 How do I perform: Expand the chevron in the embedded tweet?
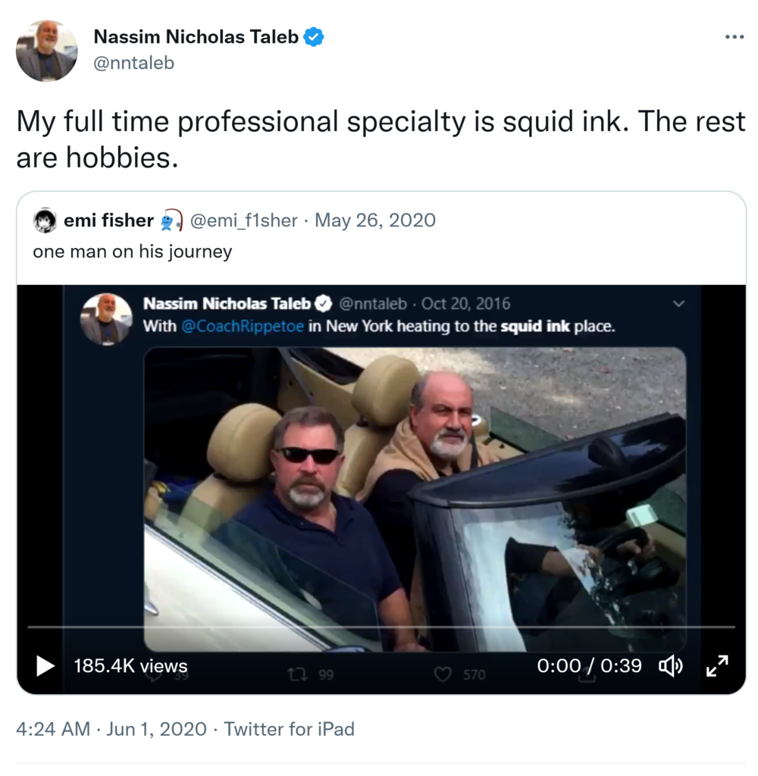tap(678, 304)
